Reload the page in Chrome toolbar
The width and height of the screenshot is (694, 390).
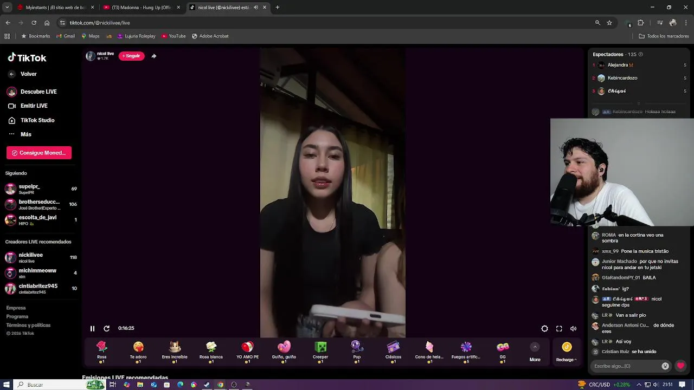[x=34, y=23]
